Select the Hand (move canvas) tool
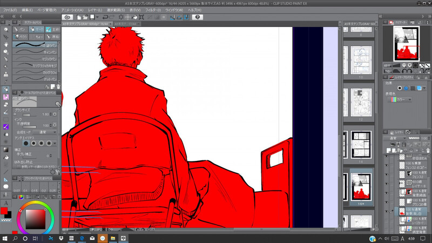 pos(6,44)
